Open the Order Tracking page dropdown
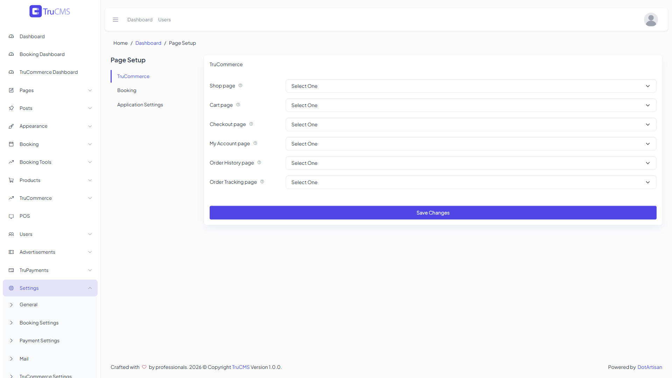 click(x=471, y=182)
